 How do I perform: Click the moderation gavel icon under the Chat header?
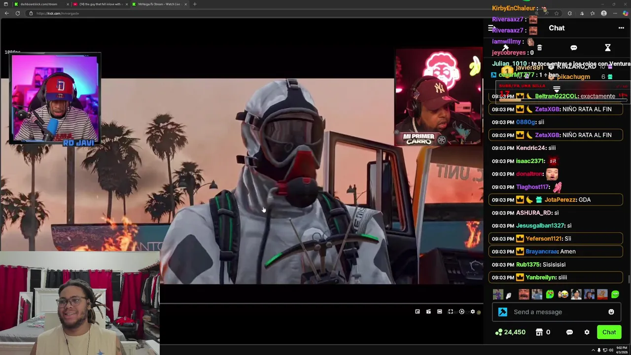coord(505,48)
